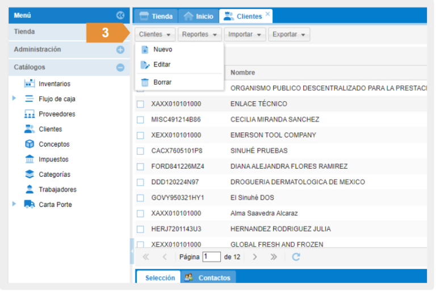The image size is (436, 291).
Task: Jump to the last page of clients
Action: 274,257
